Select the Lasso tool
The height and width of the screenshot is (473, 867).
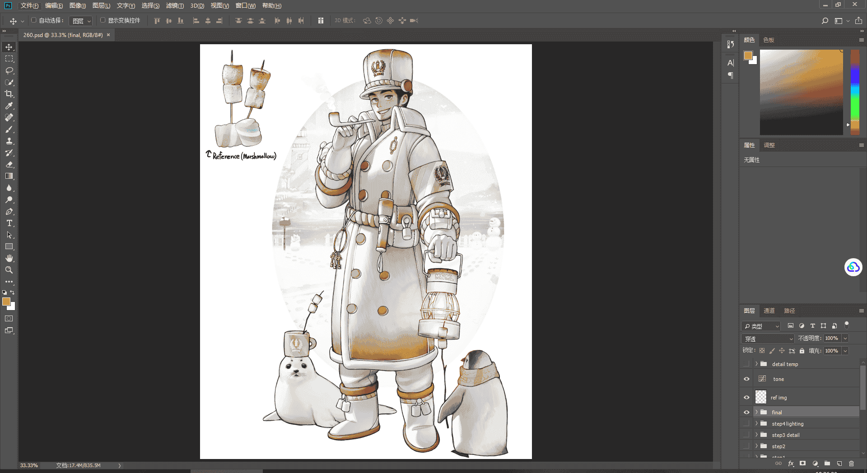[9, 70]
